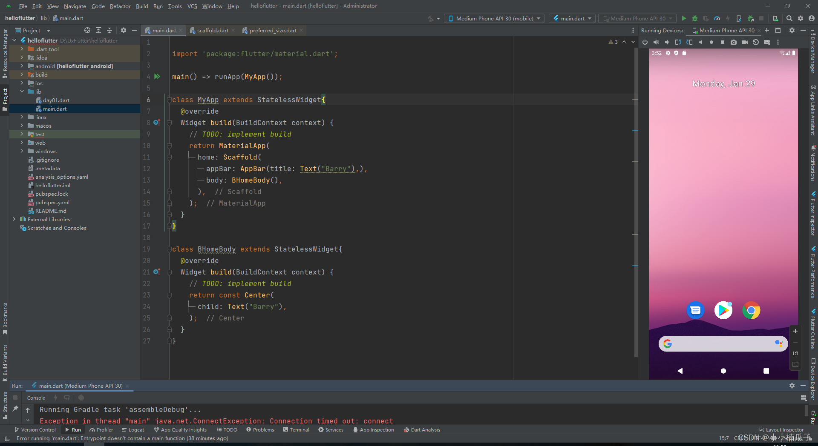Run the app with the green play button
Screen dimensions: 818x446
684,18
